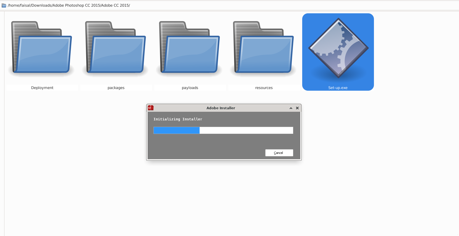Click the packages folder name label

pos(116,88)
